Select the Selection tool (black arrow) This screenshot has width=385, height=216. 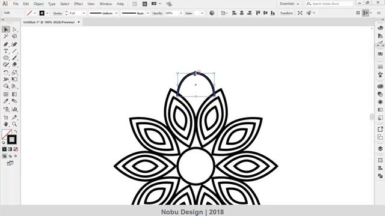[6, 29]
